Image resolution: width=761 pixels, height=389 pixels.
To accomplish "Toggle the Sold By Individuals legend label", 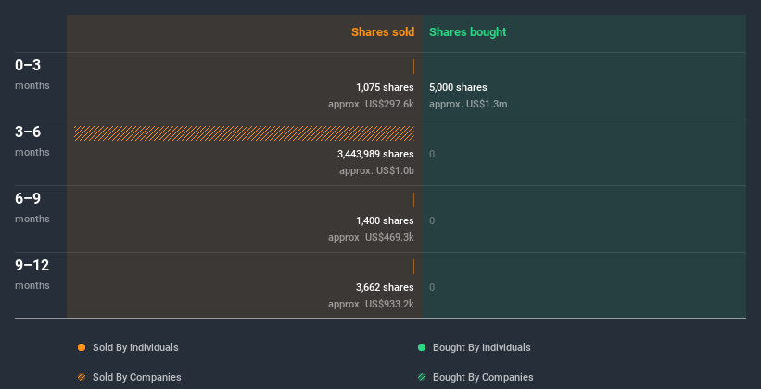I will pyautogui.click(x=135, y=347).
